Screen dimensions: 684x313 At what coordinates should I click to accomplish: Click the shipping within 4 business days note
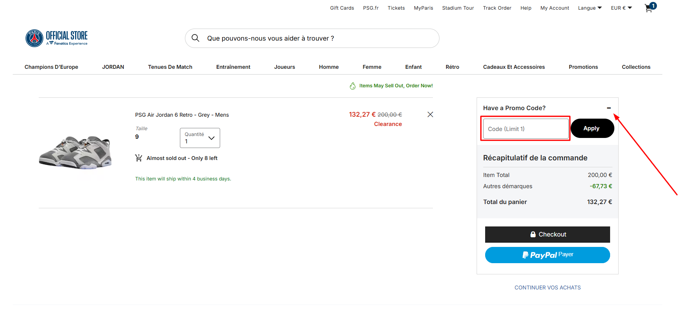[x=183, y=179]
